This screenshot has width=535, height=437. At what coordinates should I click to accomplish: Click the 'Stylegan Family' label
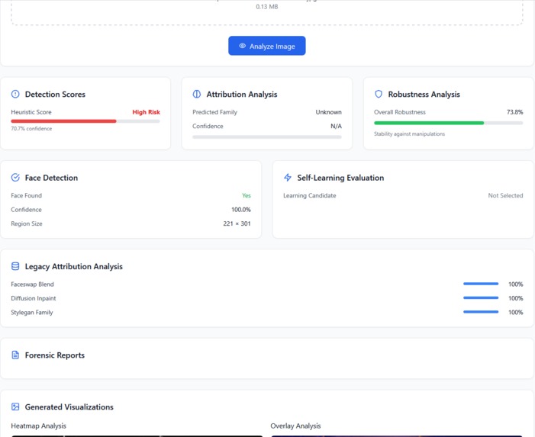coord(32,312)
